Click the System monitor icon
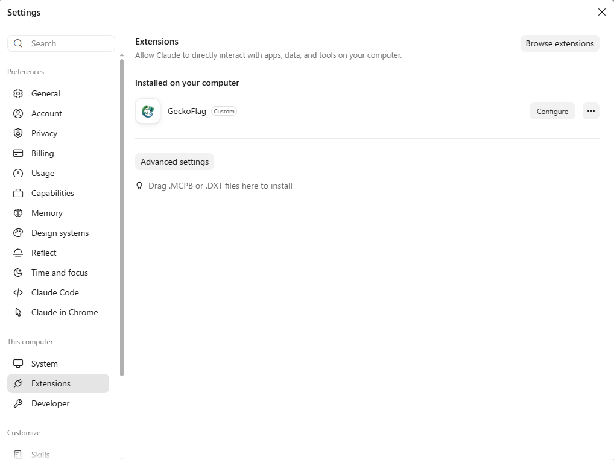This screenshot has height=460, width=614. coord(18,364)
